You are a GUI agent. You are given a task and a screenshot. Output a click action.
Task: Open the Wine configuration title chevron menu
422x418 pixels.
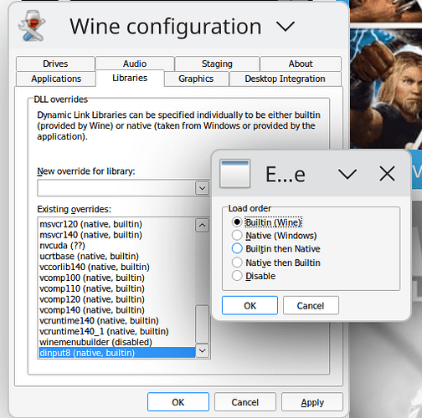tap(285, 27)
